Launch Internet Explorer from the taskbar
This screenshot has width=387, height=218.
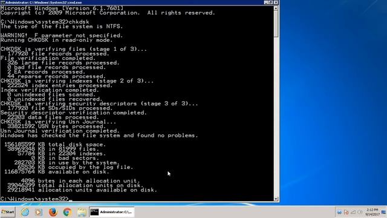(25, 212)
